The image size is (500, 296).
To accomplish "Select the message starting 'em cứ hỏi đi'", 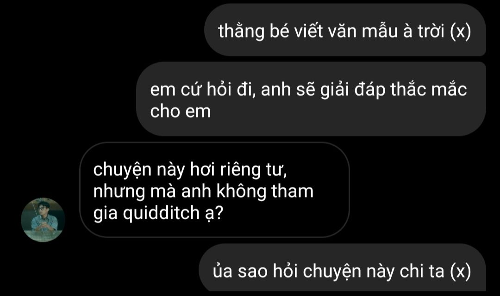I will pyautogui.click(x=311, y=99).
